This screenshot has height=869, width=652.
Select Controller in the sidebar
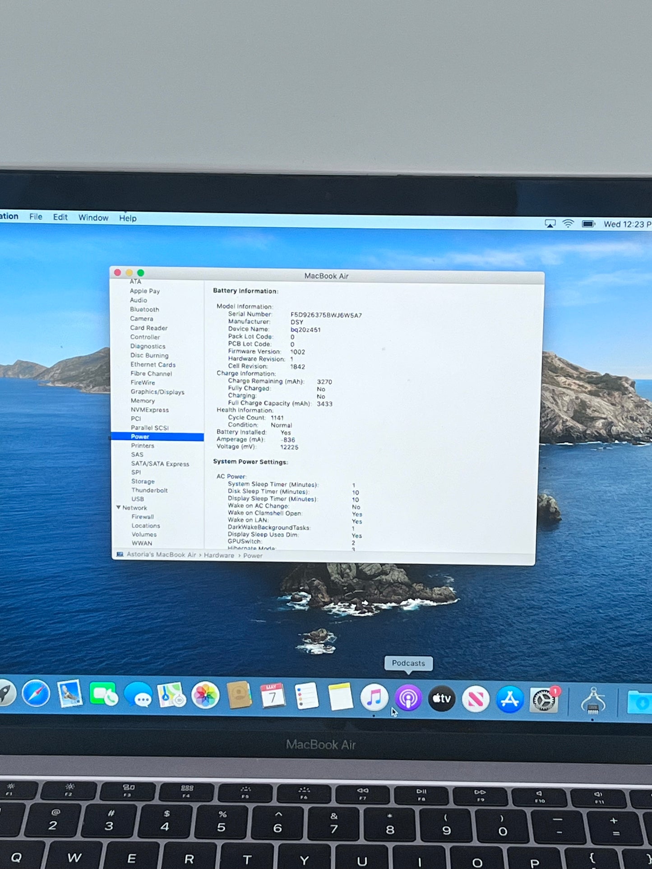pos(145,337)
